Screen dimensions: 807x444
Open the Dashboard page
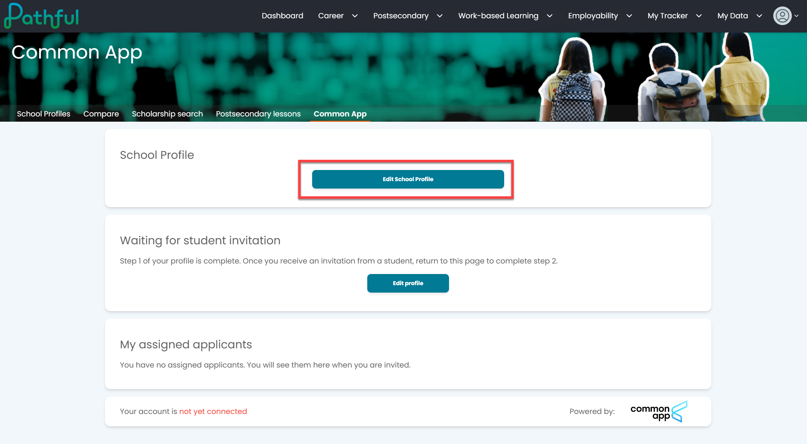(282, 16)
